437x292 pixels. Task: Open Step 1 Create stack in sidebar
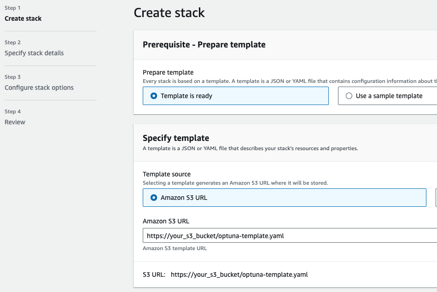[23, 19]
